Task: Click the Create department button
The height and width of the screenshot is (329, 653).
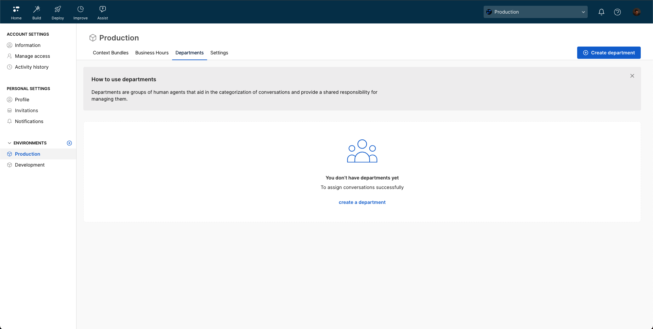Action: 608,53
